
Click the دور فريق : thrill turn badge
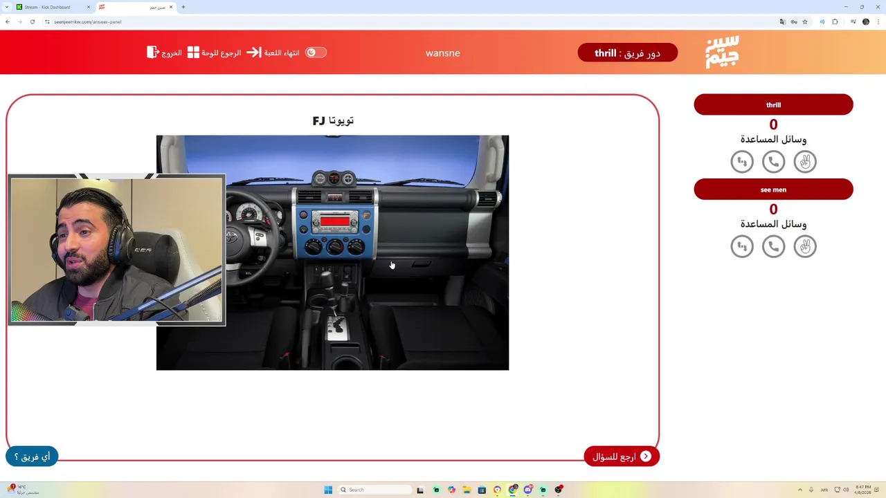pos(627,53)
